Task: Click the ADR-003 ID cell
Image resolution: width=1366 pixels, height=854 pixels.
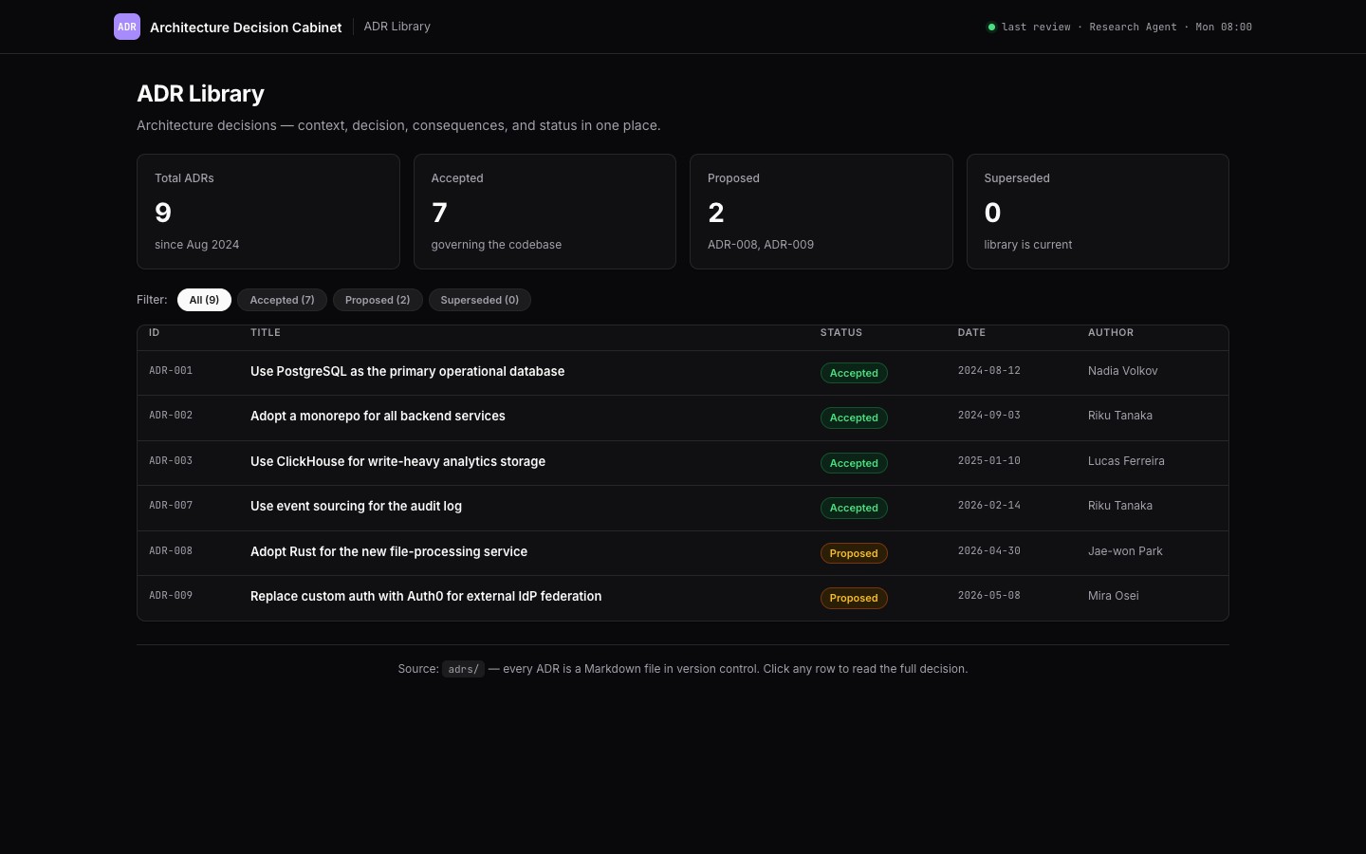Action: 171,461
